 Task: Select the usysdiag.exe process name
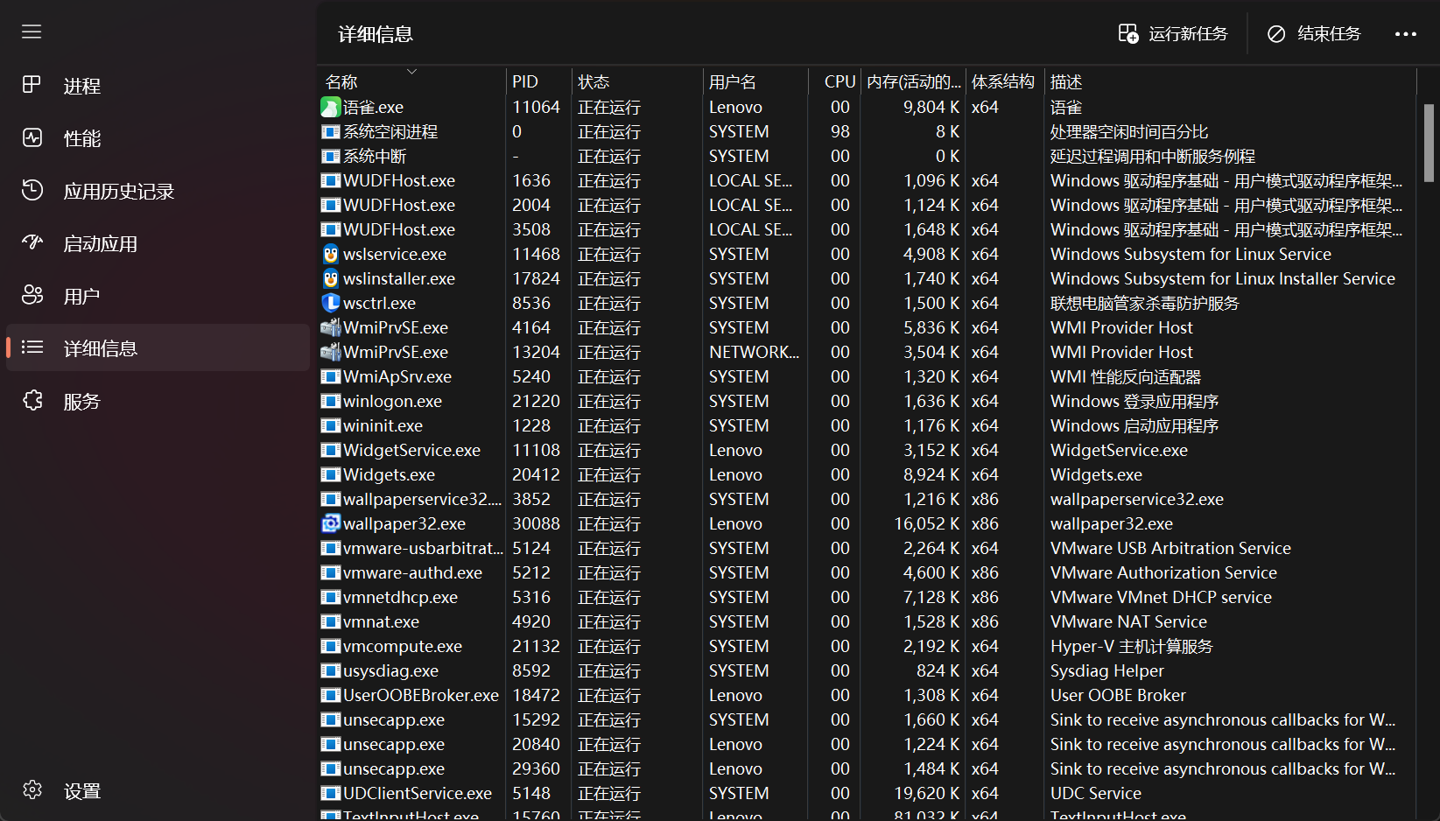click(x=390, y=670)
